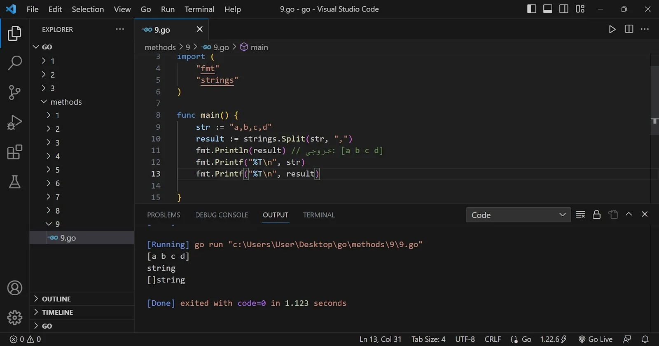The width and height of the screenshot is (659, 346).
Task: Change CRLF end of line sequence
Action: pos(493,339)
